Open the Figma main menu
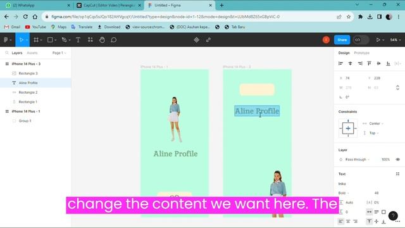The width and height of the screenshot is (405, 228). click(6, 40)
